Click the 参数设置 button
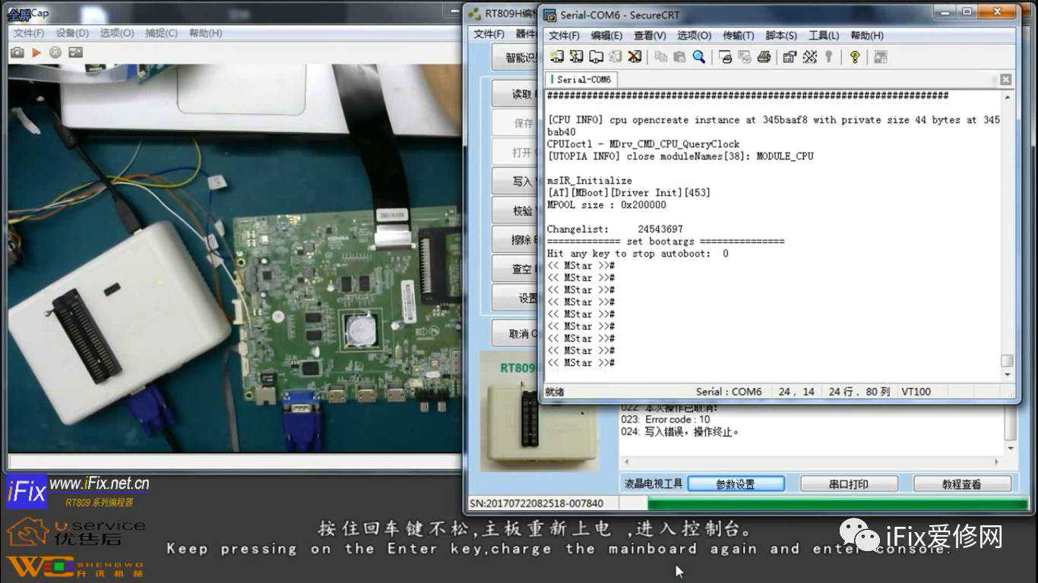 (736, 484)
